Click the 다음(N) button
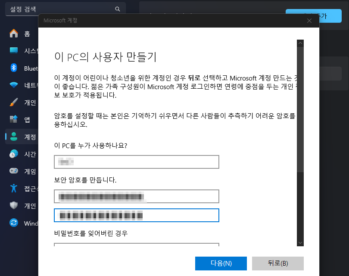This screenshot has width=349, height=276. point(221,263)
